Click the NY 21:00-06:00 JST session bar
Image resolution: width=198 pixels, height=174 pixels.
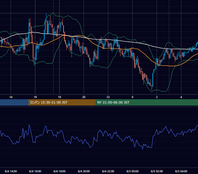(146, 102)
